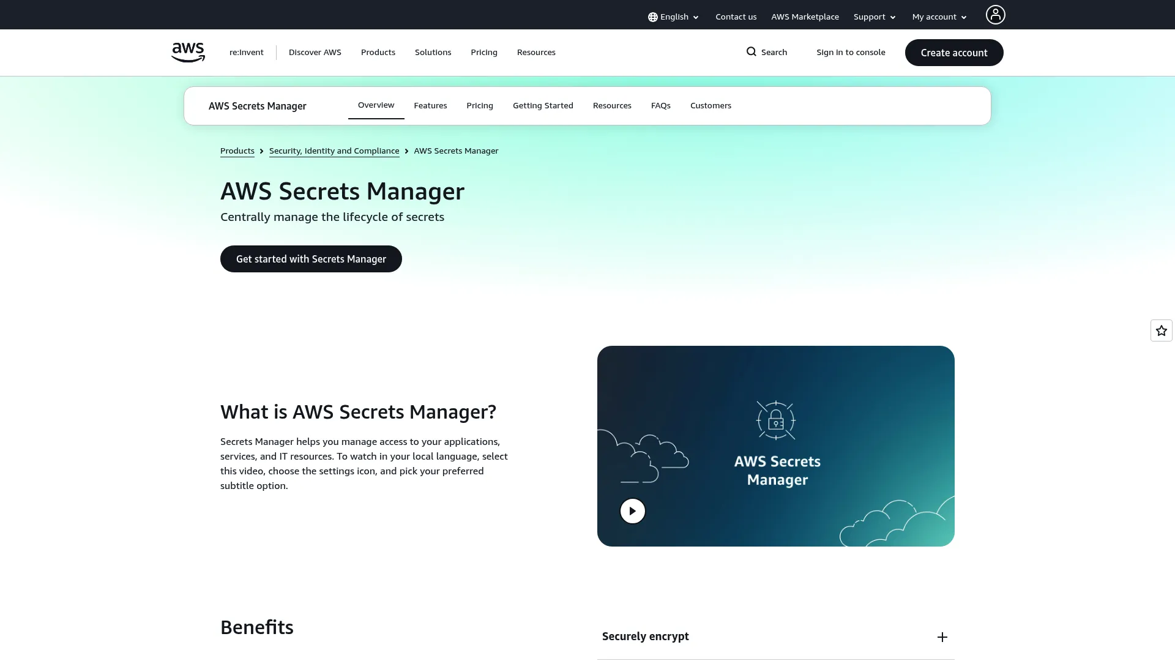1175x661 pixels.
Task: Click the AWS Secrets Manager video thumbnail
Action: (x=775, y=446)
